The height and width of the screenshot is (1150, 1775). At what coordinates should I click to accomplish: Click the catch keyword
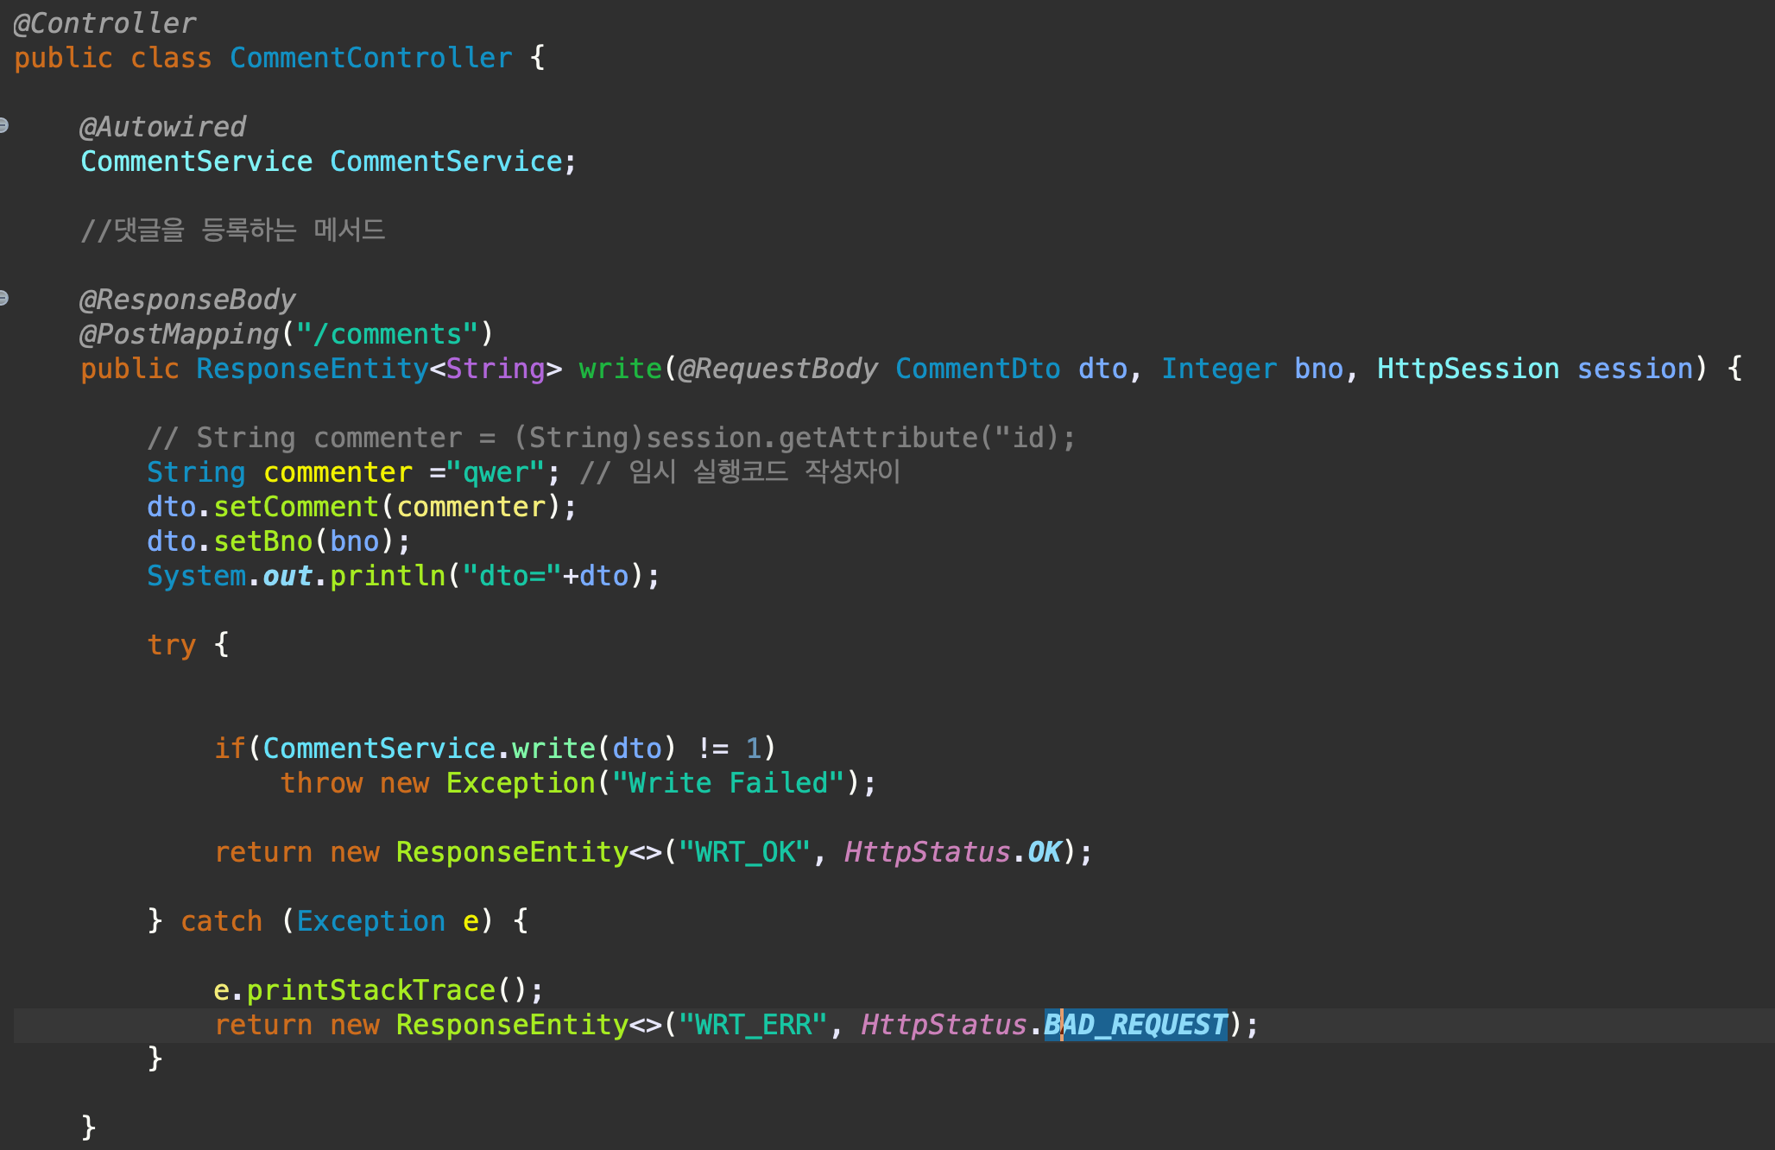[222, 921]
